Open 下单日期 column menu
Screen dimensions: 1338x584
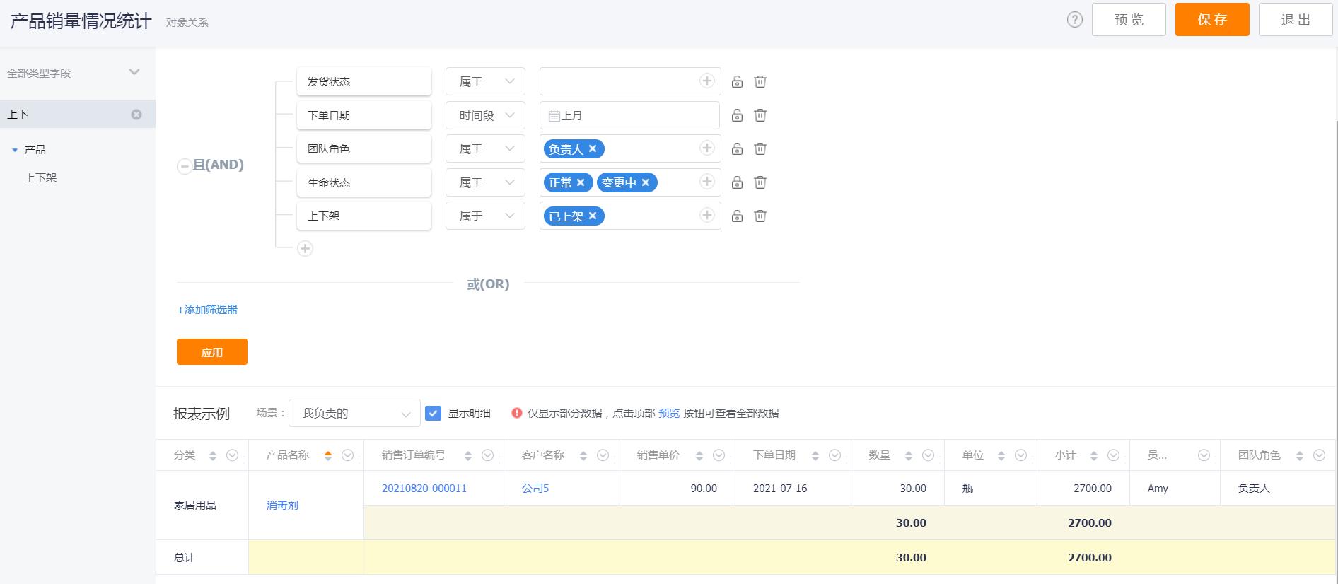coord(834,455)
